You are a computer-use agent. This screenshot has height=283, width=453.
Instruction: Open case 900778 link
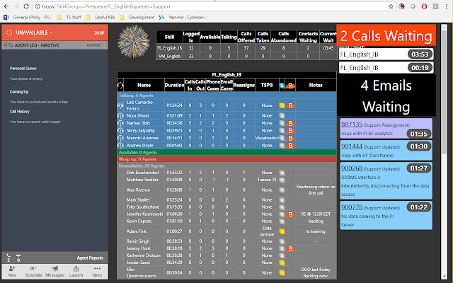[x=352, y=207]
